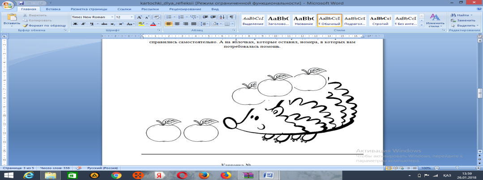Open the round Office button menu
The image size is (483, 180).
(9, 4)
